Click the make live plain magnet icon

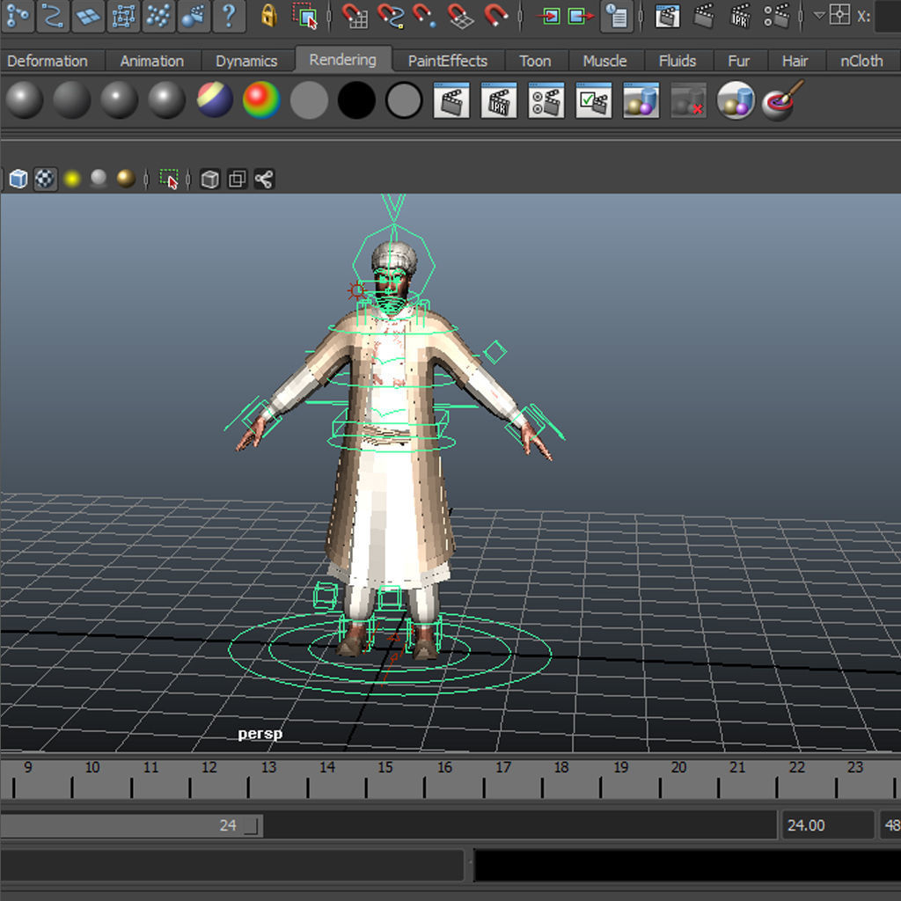(496, 16)
